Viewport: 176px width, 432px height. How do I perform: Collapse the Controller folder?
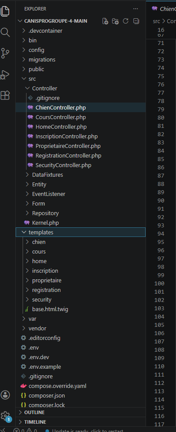coord(81,89)
